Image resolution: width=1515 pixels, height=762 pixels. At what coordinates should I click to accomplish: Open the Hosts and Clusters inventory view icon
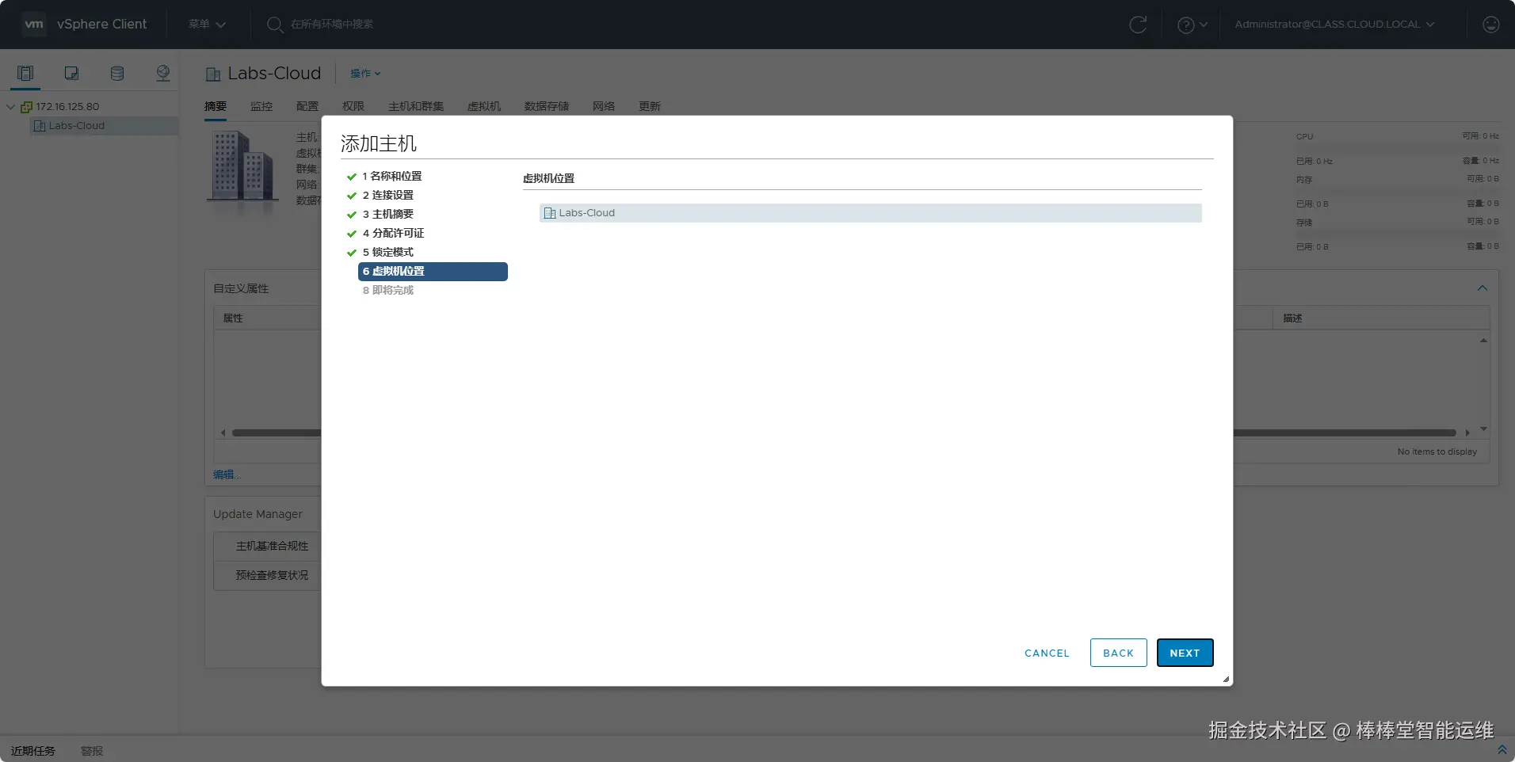(25, 74)
